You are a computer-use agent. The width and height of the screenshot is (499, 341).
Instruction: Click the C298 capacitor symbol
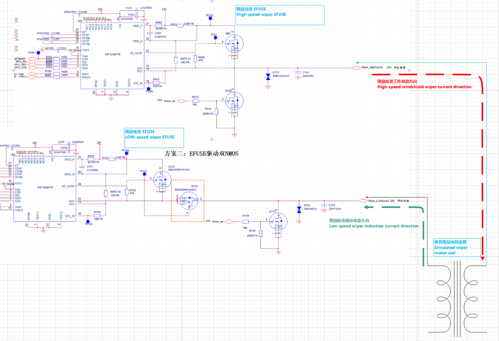click(51, 33)
